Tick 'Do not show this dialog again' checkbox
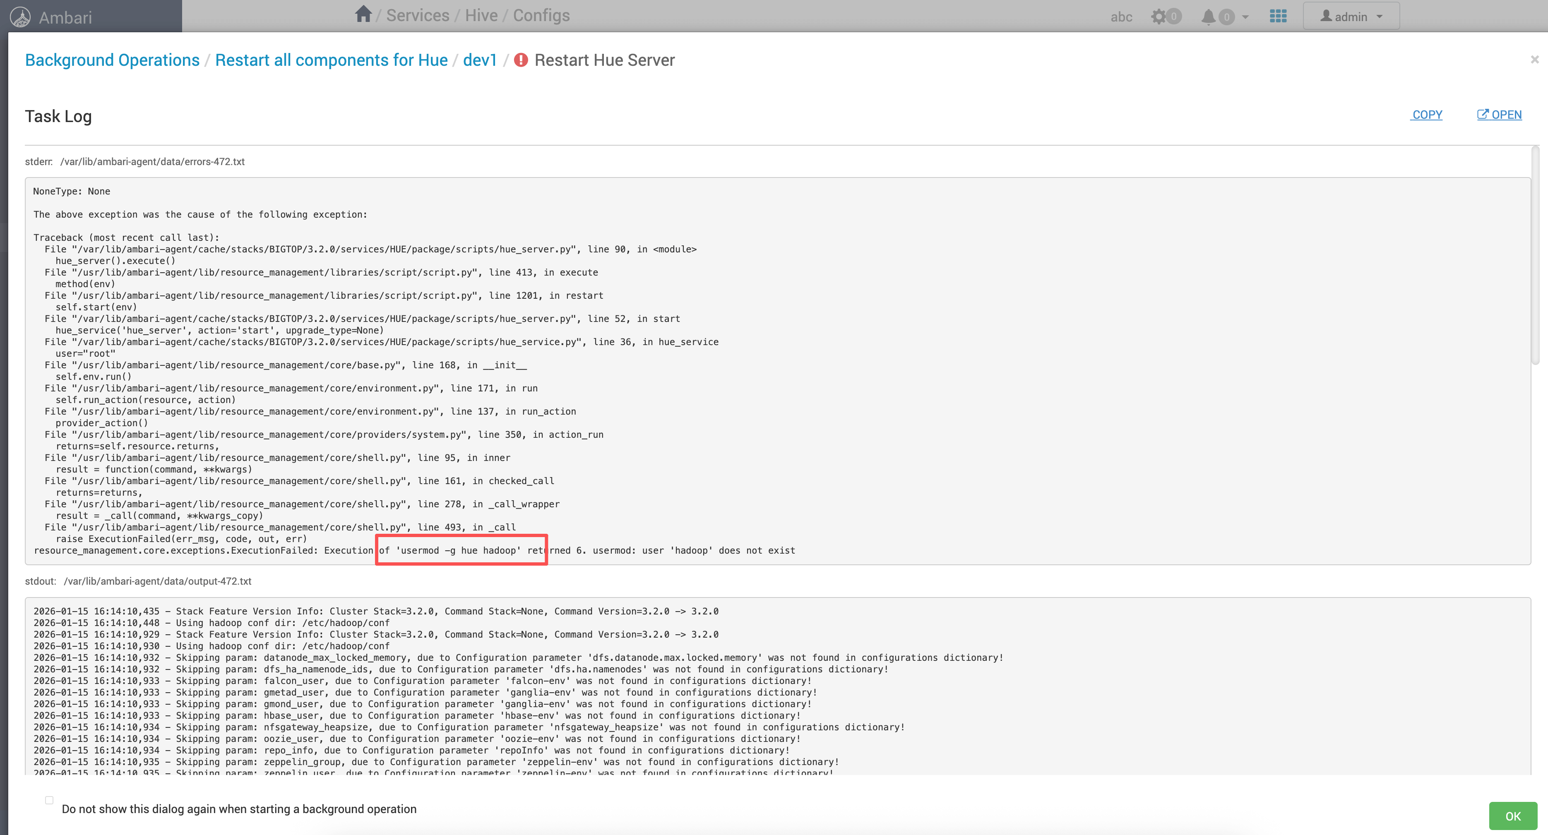This screenshot has height=835, width=1548. [x=49, y=800]
